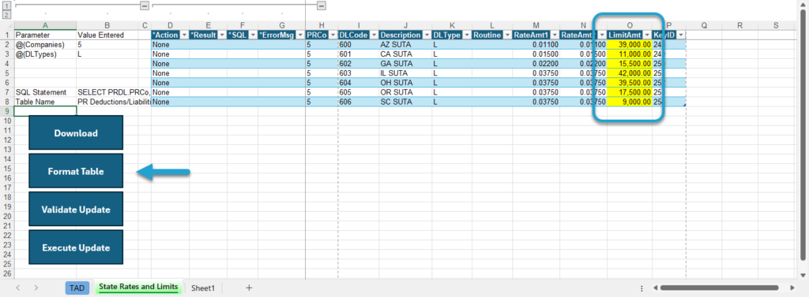Select LimitAmt value 15,500.00

pyautogui.click(x=630, y=64)
